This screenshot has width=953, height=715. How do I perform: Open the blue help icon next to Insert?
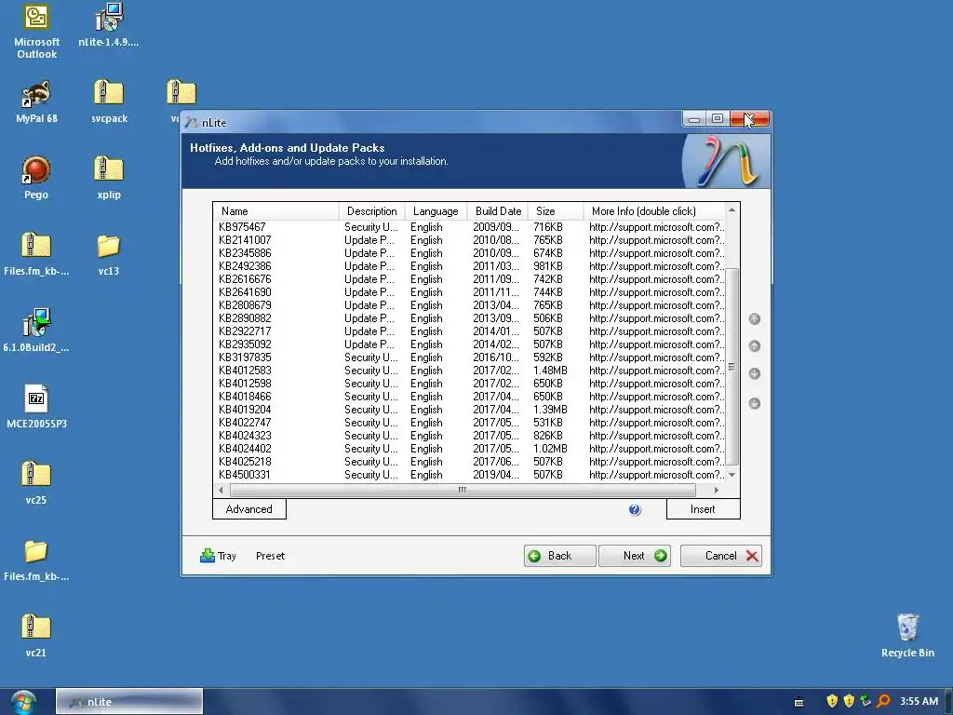point(635,509)
